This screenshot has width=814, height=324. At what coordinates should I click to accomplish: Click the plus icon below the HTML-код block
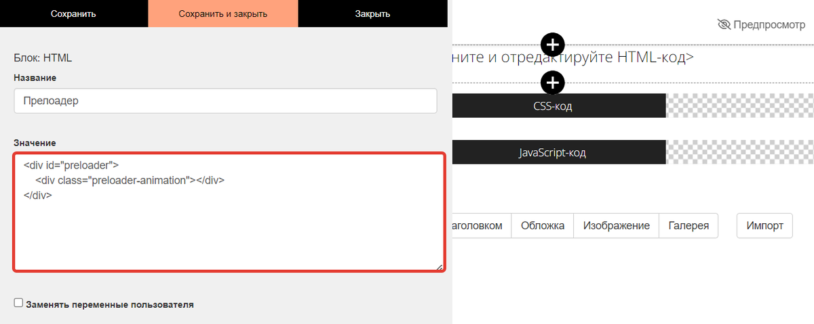554,83
